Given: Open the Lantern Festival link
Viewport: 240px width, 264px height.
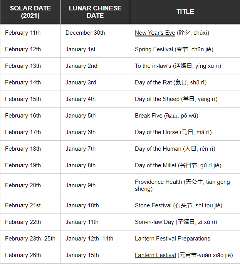Looking at the screenshot, I should (x=155, y=255).
